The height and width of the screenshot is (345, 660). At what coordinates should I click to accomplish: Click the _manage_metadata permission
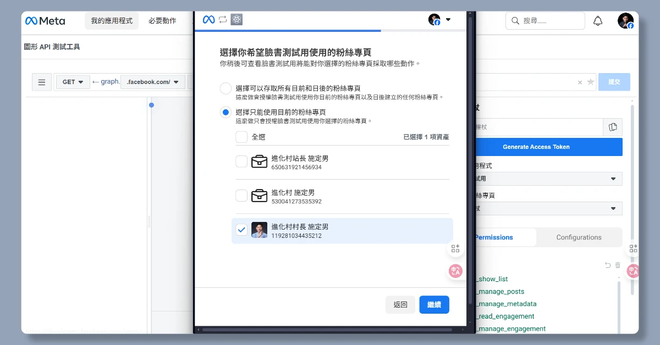click(507, 304)
